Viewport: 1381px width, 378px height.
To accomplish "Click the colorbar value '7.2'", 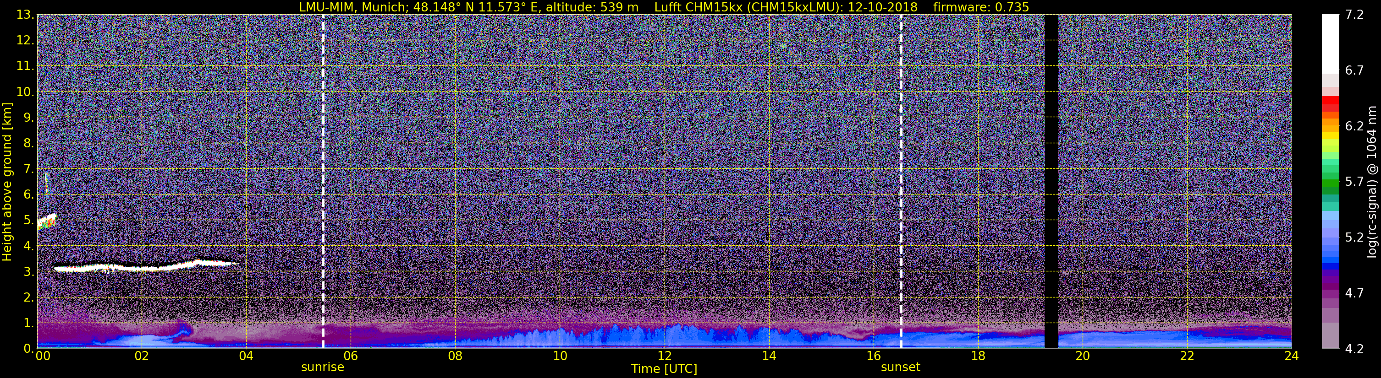I will pyautogui.click(x=1354, y=15).
